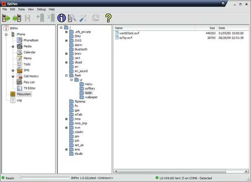
Task: Select the T9 Editor icon
Action: 19,88
